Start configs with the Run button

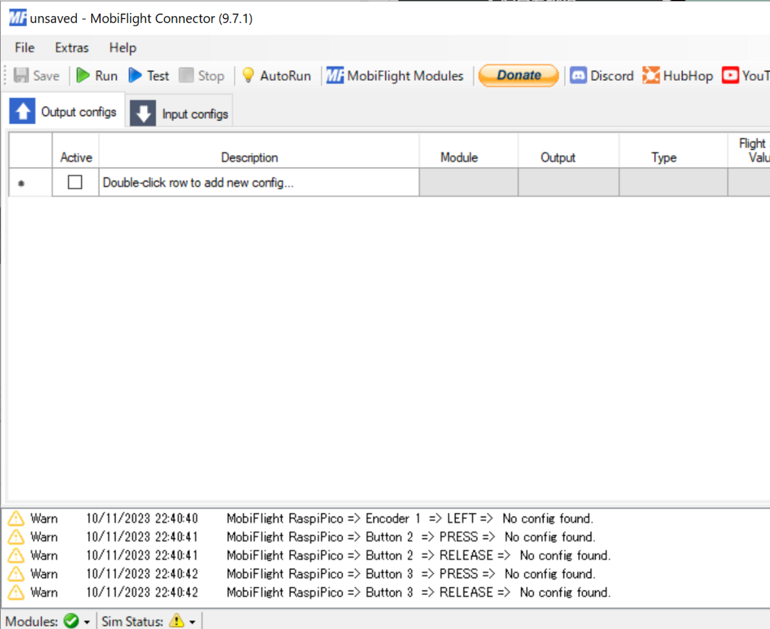coord(97,76)
